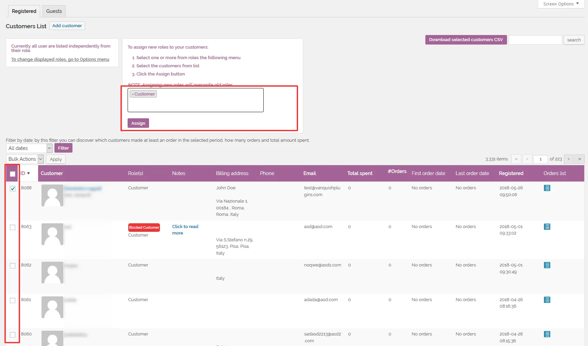This screenshot has width=588, height=346.
Task: Toggle the select-all checkbox in table header
Action: tap(13, 174)
